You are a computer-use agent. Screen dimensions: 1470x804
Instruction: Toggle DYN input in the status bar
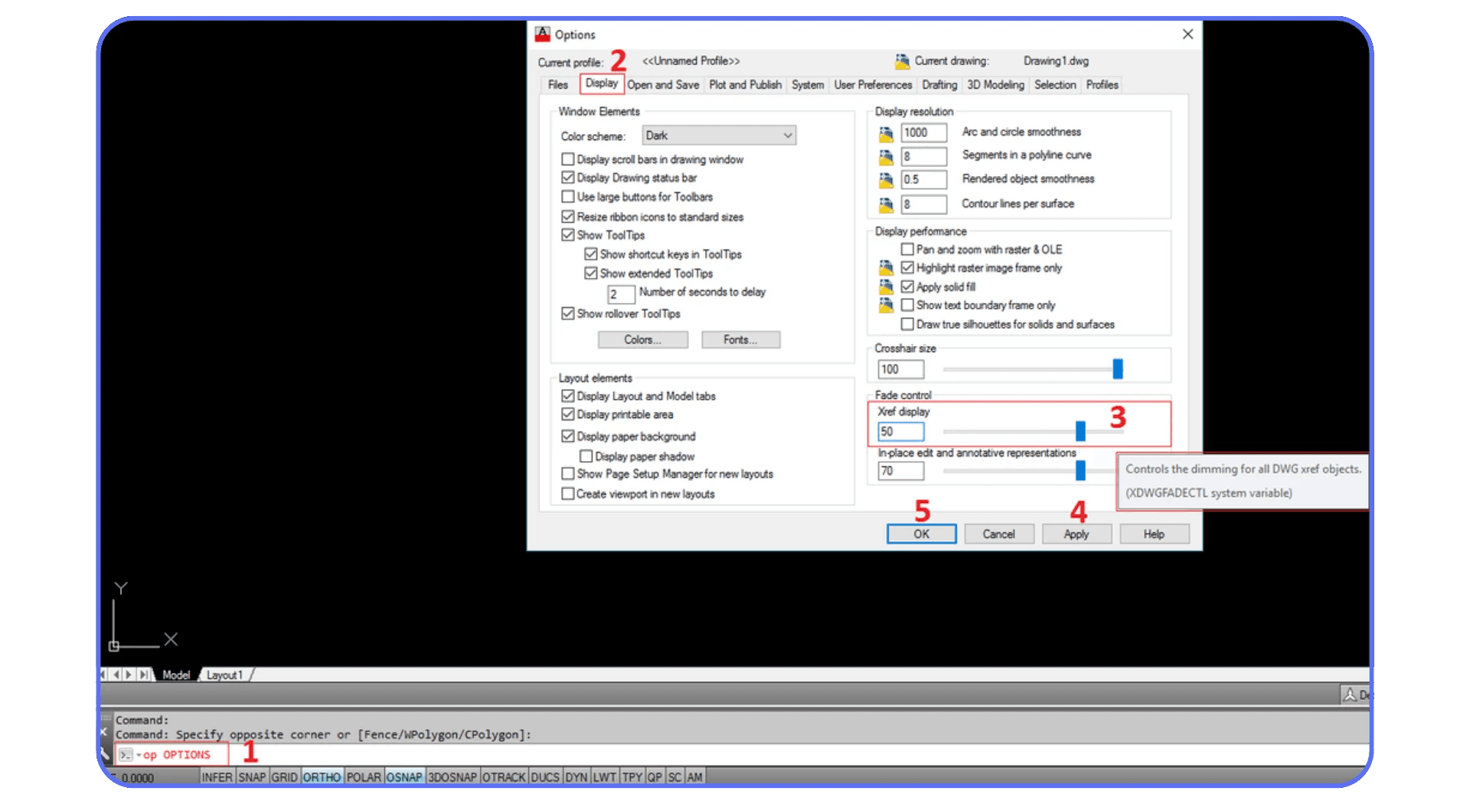(576, 777)
